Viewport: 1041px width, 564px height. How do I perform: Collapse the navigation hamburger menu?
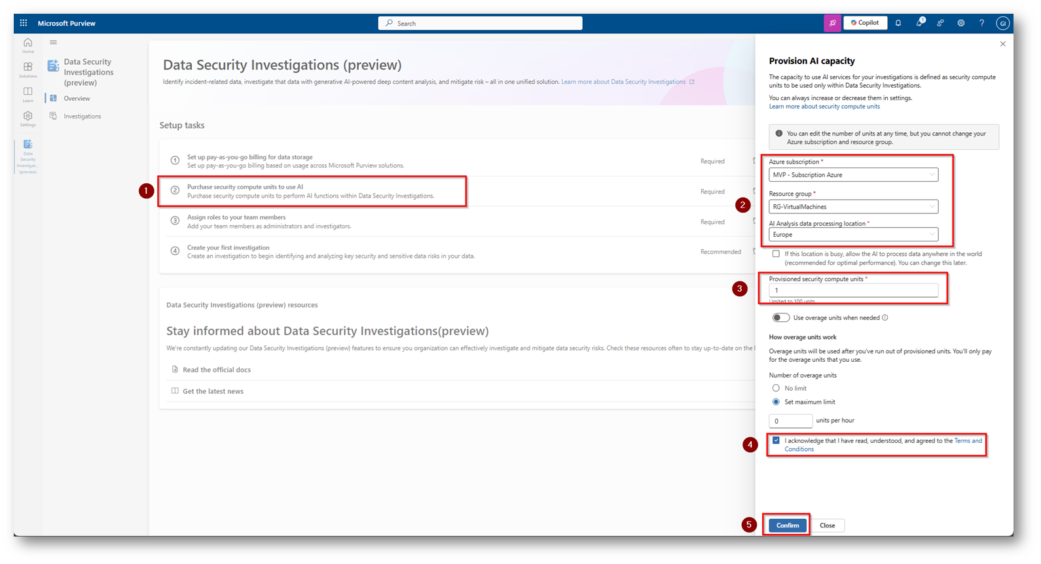[x=53, y=43]
